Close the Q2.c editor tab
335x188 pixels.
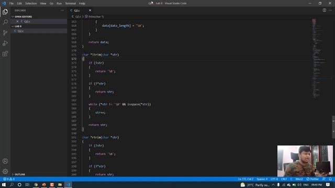[x=90, y=10]
